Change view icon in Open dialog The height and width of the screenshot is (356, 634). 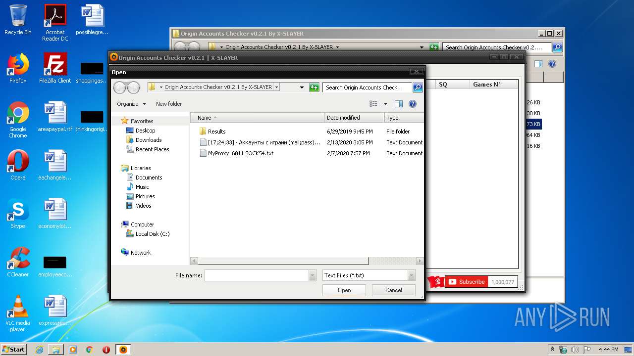coord(373,104)
